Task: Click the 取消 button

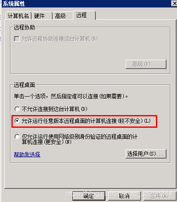Action: 124,196
